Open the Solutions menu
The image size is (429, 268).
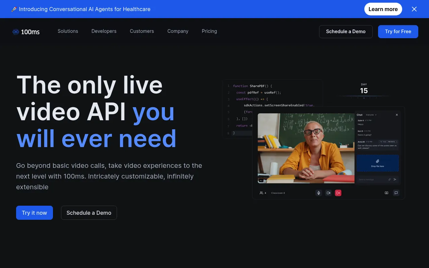(x=68, y=31)
